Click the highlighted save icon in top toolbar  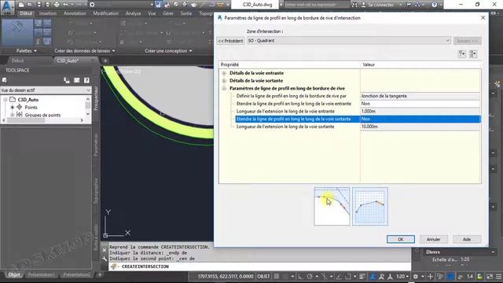pos(158,5)
